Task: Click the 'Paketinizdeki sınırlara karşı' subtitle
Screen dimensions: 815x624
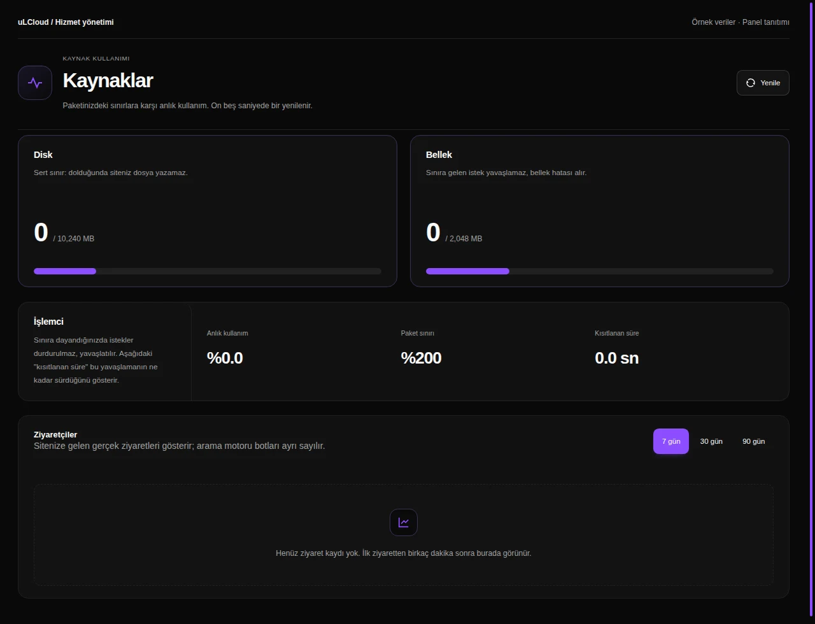Action: point(187,106)
